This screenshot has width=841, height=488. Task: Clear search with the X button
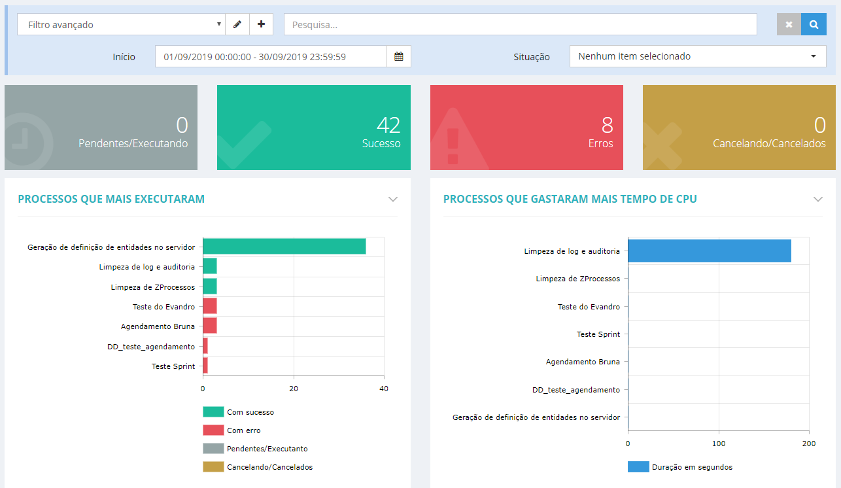tap(789, 24)
